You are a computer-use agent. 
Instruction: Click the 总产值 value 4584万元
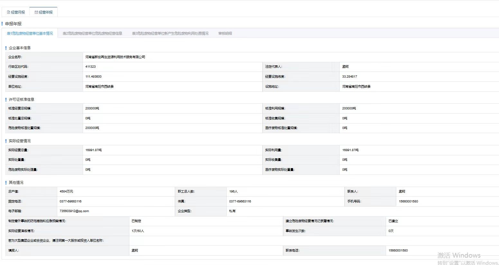(66, 192)
